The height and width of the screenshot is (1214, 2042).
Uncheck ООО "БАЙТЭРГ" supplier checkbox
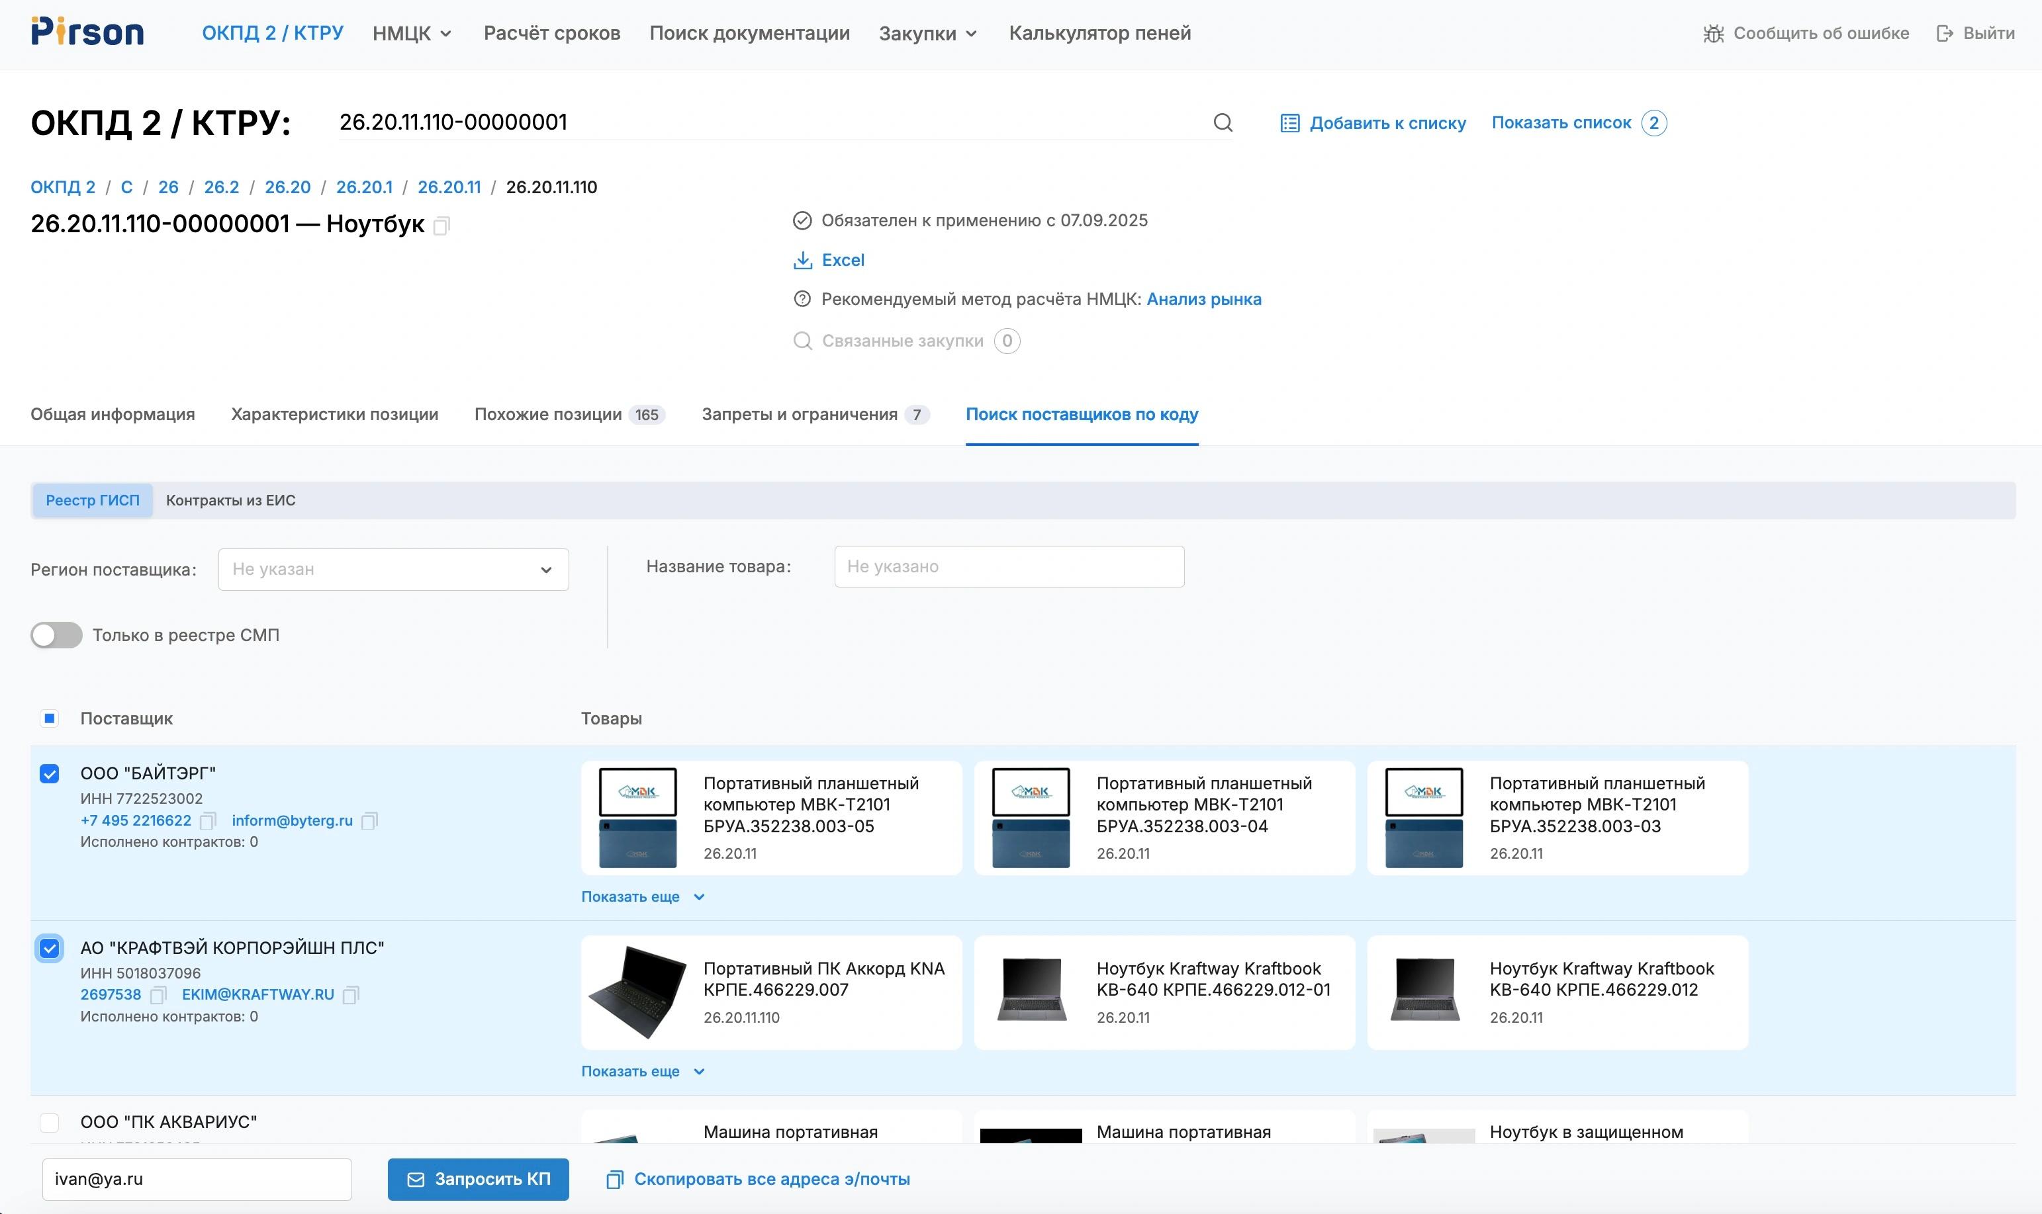click(49, 774)
